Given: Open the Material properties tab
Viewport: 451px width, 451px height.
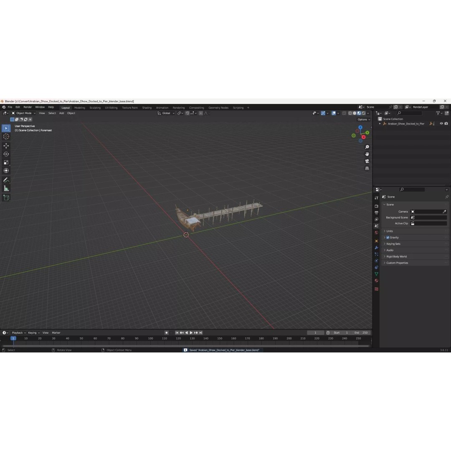Looking at the screenshot, I should coord(376,281).
